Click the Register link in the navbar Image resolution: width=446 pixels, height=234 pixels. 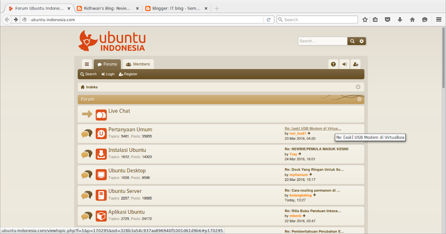(x=128, y=74)
